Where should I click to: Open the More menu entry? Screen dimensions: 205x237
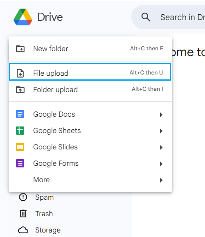[x=90, y=180]
